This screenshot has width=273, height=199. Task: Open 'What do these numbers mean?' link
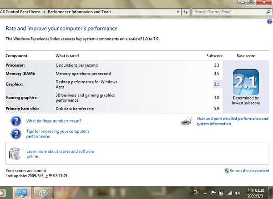(x=54, y=121)
